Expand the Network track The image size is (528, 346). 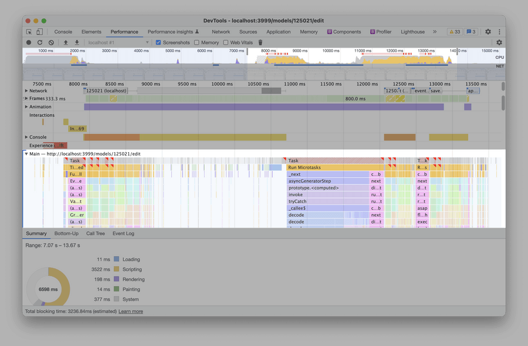pos(26,91)
